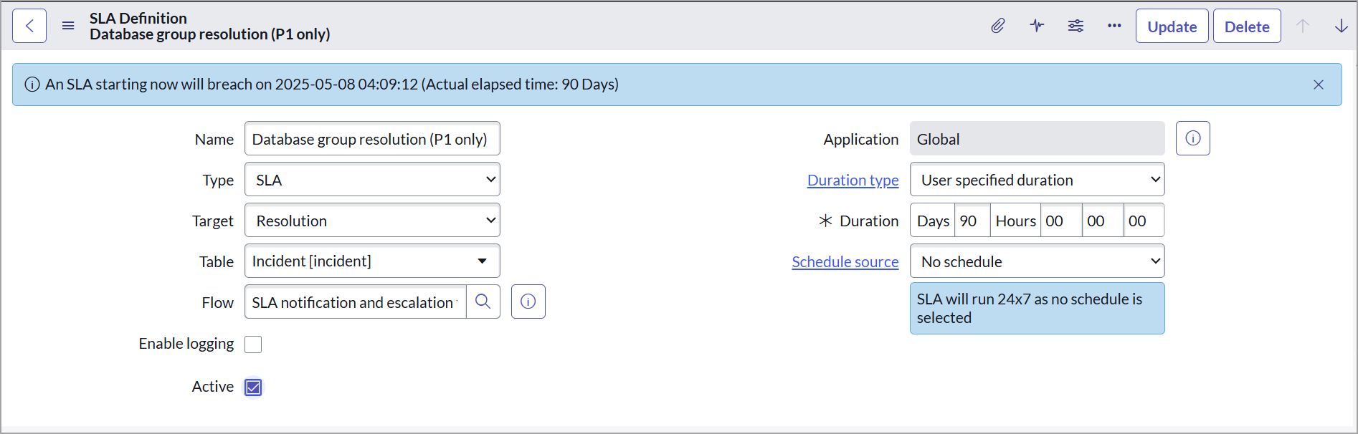This screenshot has width=1358, height=434.
Task: Click the 'SLA will run 24x7' note
Action: point(1037,309)
